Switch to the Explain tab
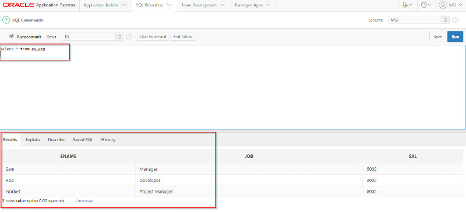 pyautogui.click(x=33, y=139)
